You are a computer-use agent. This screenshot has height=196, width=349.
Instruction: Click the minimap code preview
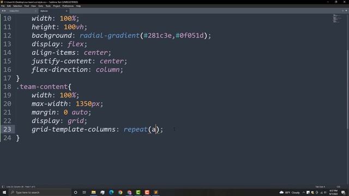pos(337,19)
